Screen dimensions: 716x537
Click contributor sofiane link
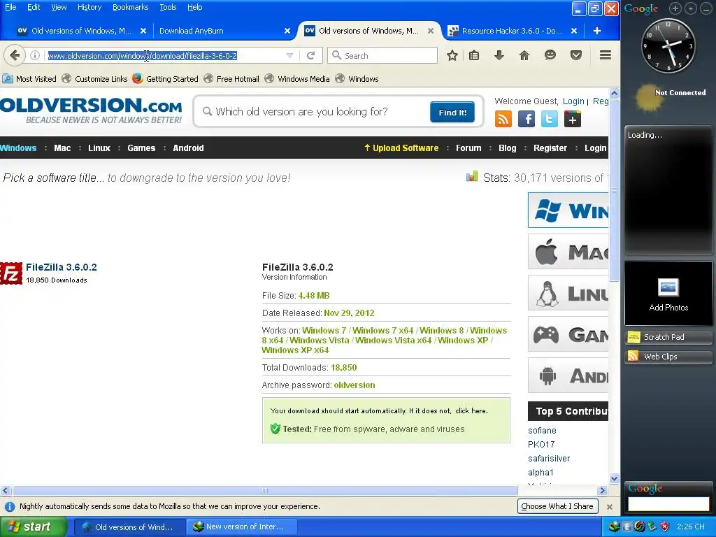point(542,431)
